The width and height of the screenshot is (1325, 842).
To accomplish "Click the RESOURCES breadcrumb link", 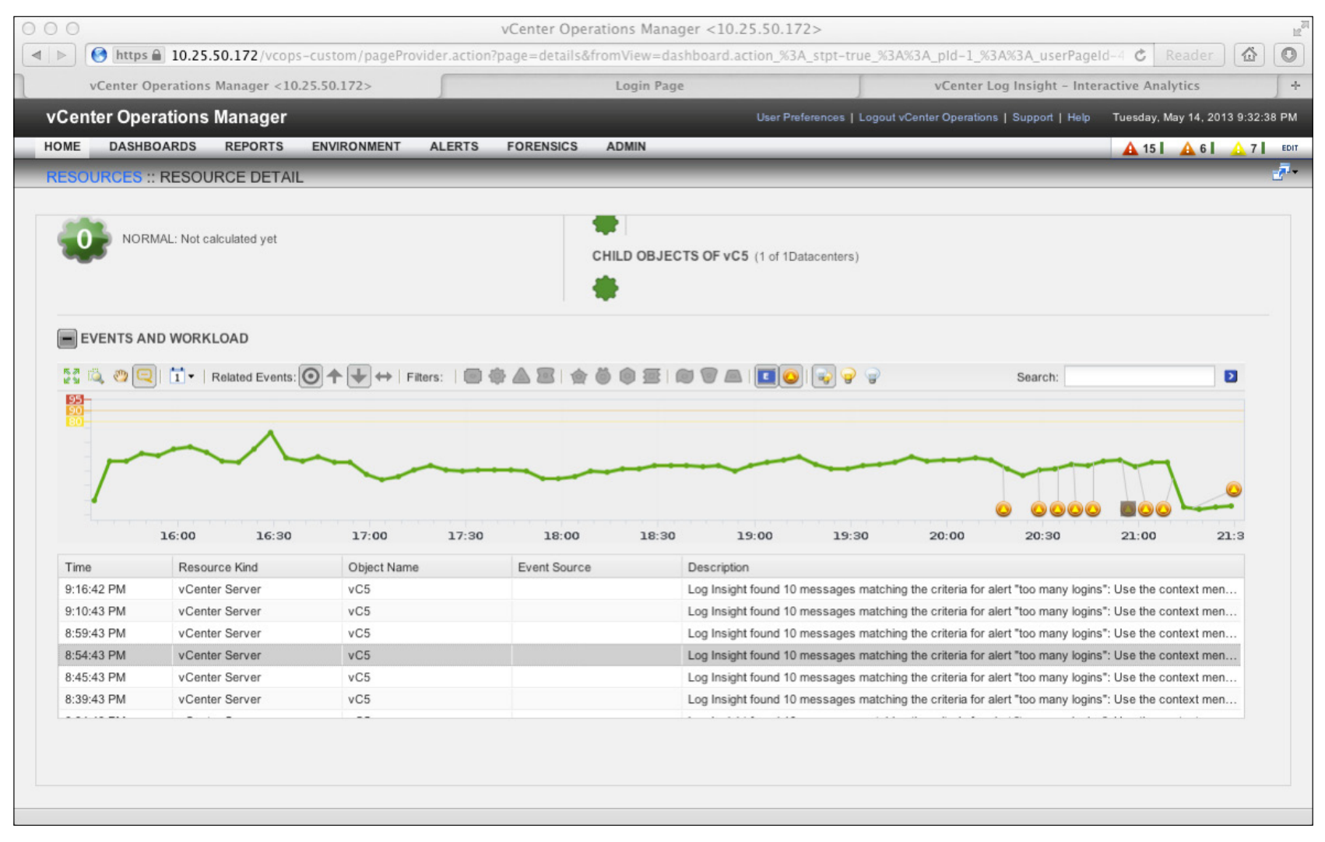I will tap(94, 177).
